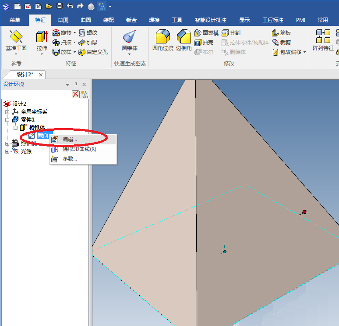Select the 基准平面 datum plane tool

(16, 41)
